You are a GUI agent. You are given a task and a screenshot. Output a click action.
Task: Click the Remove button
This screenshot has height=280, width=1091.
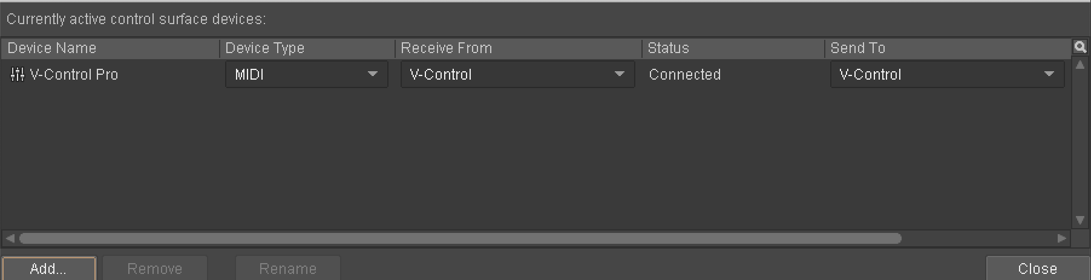point(155,269)
